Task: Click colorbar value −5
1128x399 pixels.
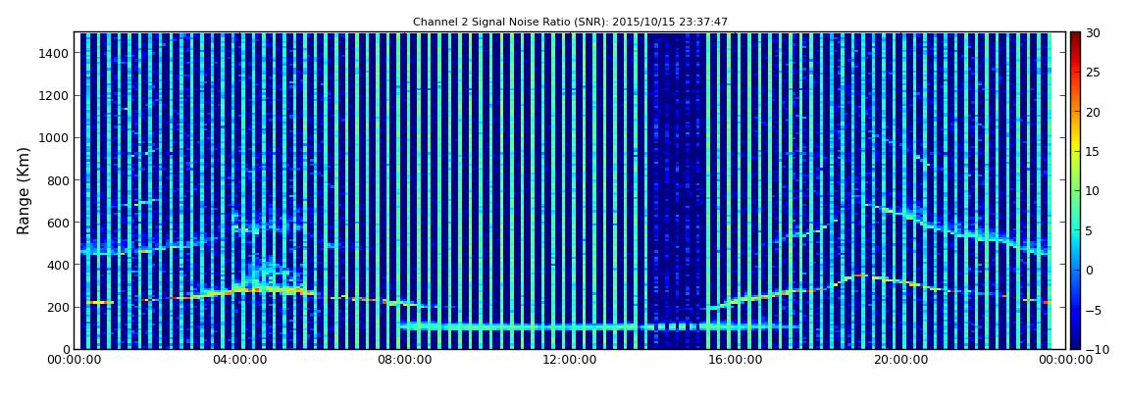Action: pos(1094,310)
